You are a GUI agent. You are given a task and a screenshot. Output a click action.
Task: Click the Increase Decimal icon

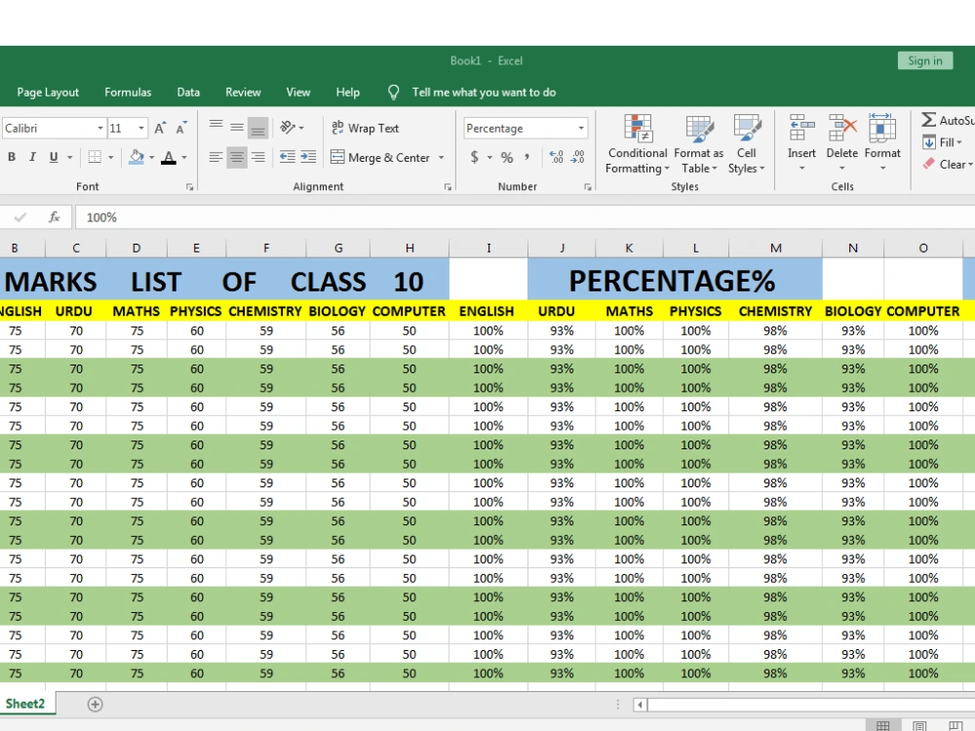point(557,157)
